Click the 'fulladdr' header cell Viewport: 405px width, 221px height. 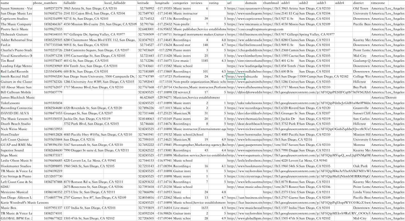coord(83,3)
